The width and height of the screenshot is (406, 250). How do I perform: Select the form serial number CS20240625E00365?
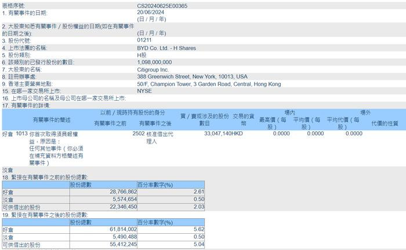pyautogui.click(x=162, y=6)
